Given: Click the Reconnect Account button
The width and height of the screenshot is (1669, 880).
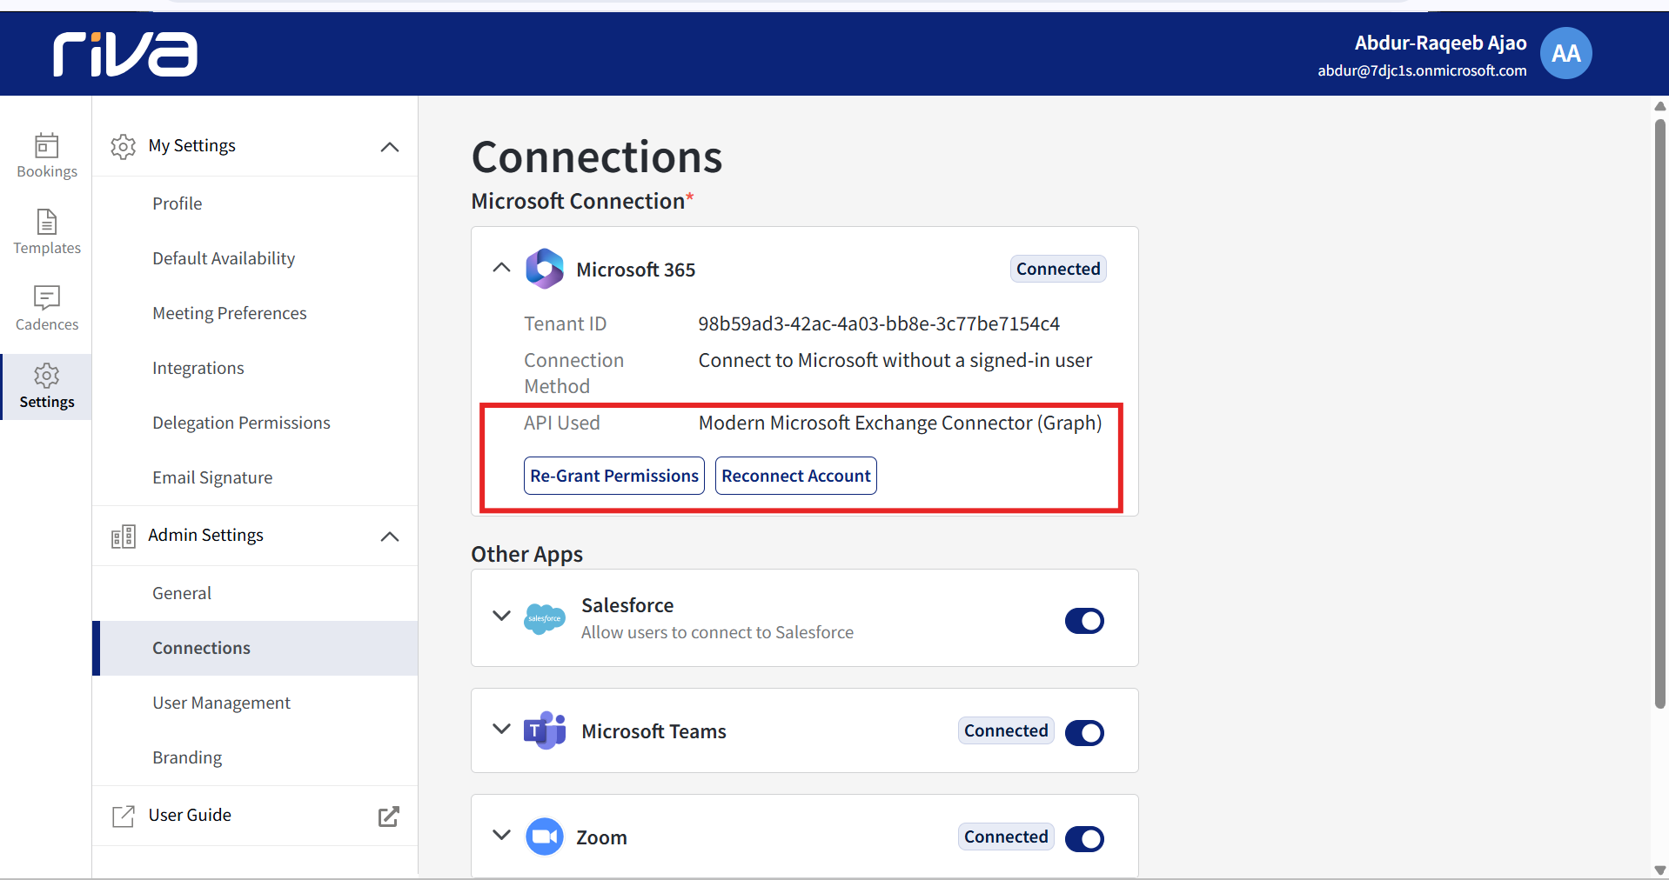Looking at the screenshot, I should (x=796, y=476).
